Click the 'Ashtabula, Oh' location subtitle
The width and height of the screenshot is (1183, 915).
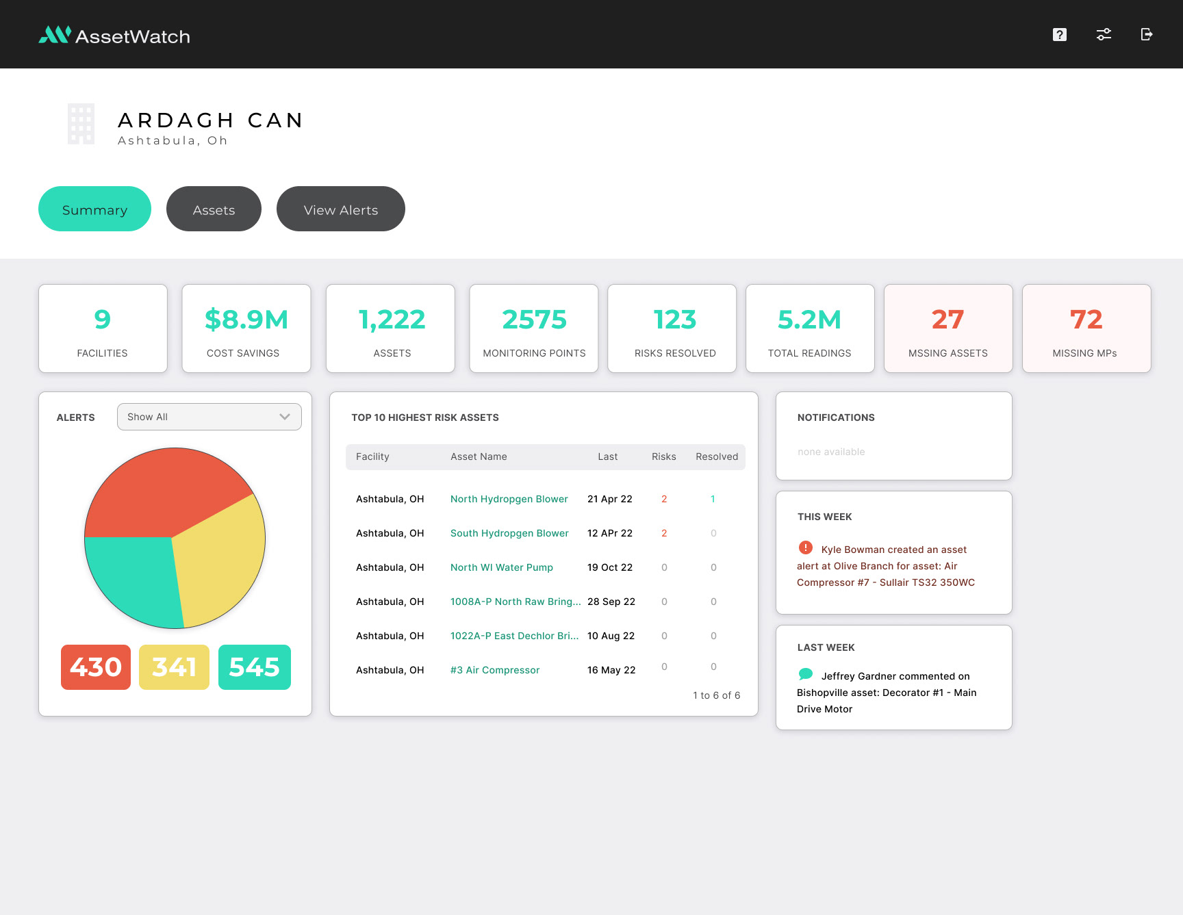[x=173, y=140]
